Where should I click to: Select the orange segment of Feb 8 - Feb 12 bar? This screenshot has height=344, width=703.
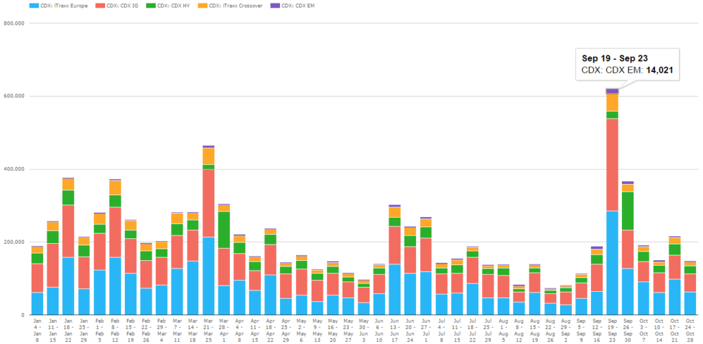[115, 187]
